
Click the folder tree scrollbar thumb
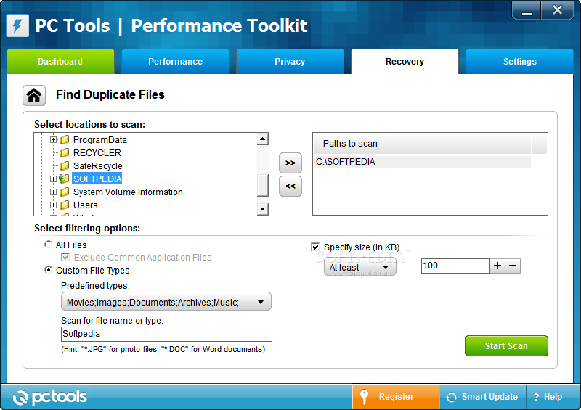click(262, 184)
